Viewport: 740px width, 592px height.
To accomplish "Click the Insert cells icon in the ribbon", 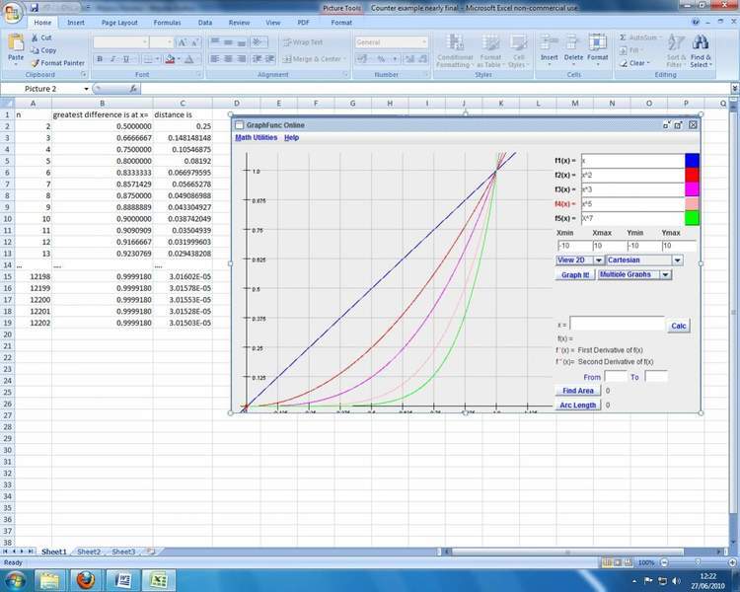I will (549, 44).
